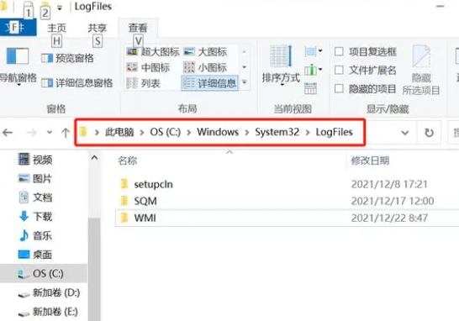Open the address bar history dropdown
Image resolution: width=459 pixels, height=321 pixels.
click(405, 133)
